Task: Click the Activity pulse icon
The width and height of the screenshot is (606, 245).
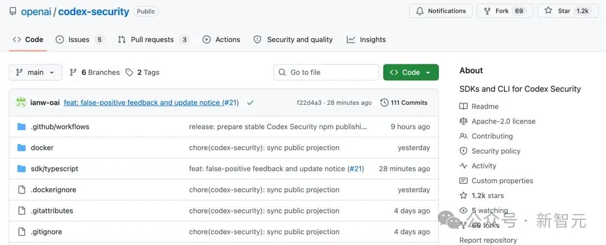Action: (x=463, y=166)
